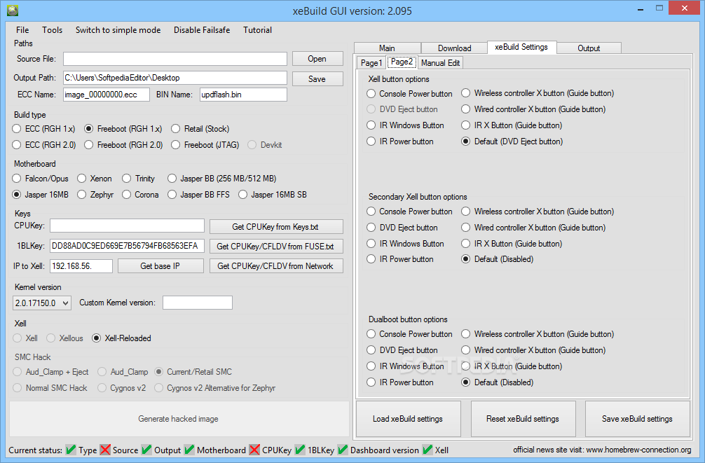The width and height of the screenshot is (705, 463).
Task: Switch to the Download tab
Action: (x=454, y=48)
